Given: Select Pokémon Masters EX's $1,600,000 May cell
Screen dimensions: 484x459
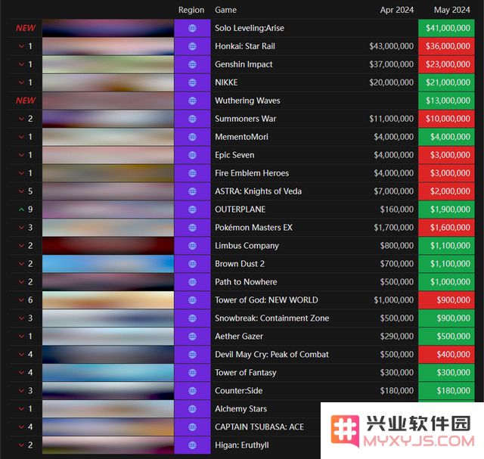Looking at the screenshot, I should tap(446, 228).
